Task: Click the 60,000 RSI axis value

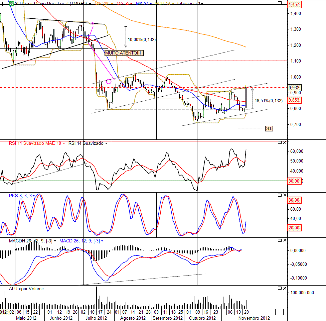Action: point(297,151)
